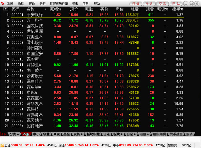Expand the 自定 tab menu
Viewport: 201px width, 148px height.
coord(131,134)
